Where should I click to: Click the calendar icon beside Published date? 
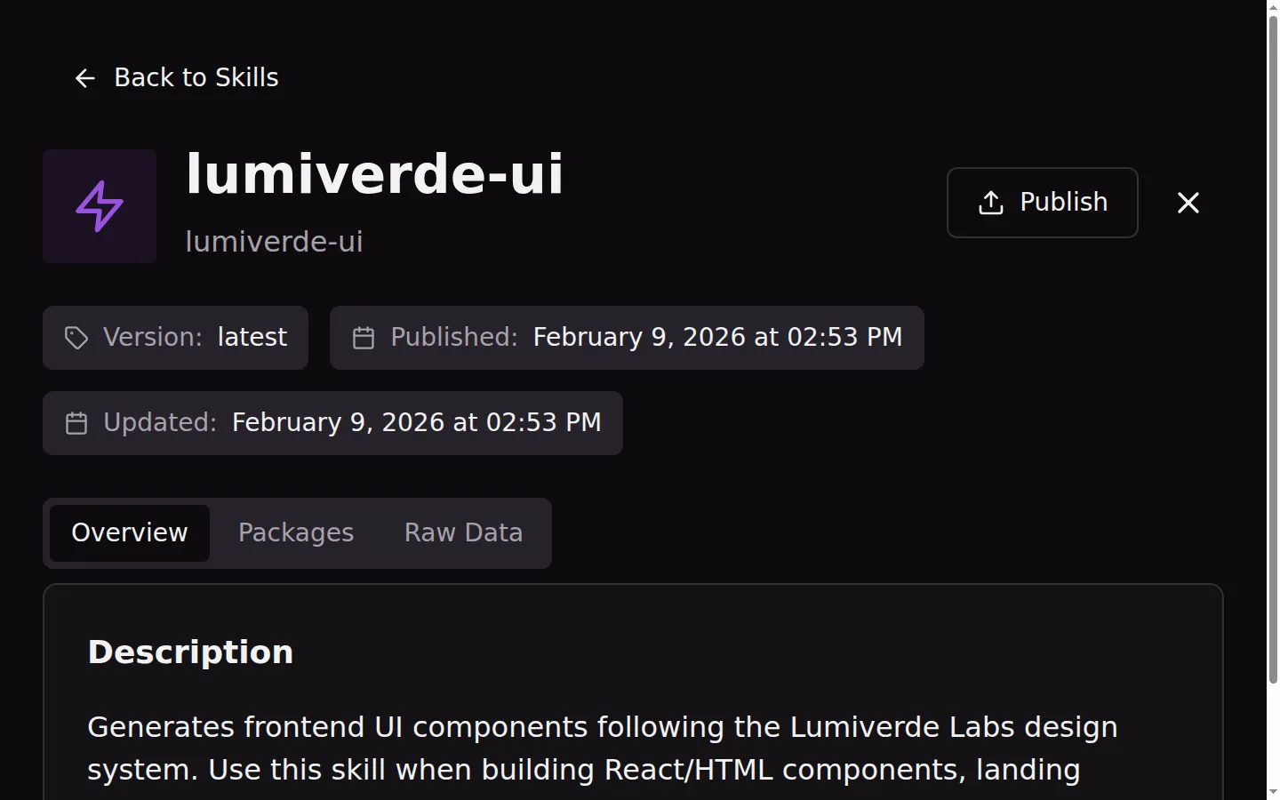[x=364, y=338]
